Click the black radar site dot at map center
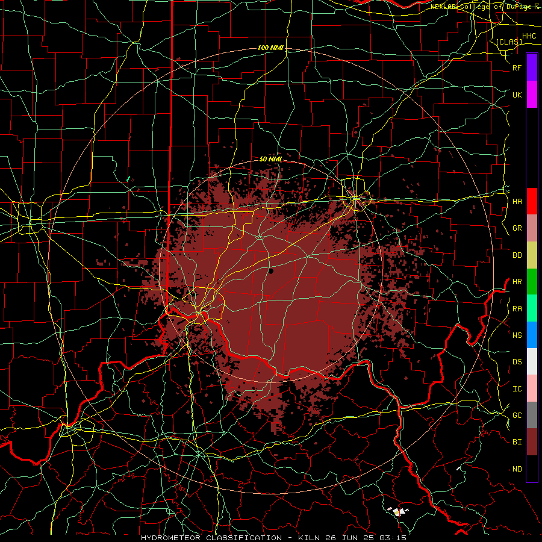Screen dimensions: 542x542 271,271
